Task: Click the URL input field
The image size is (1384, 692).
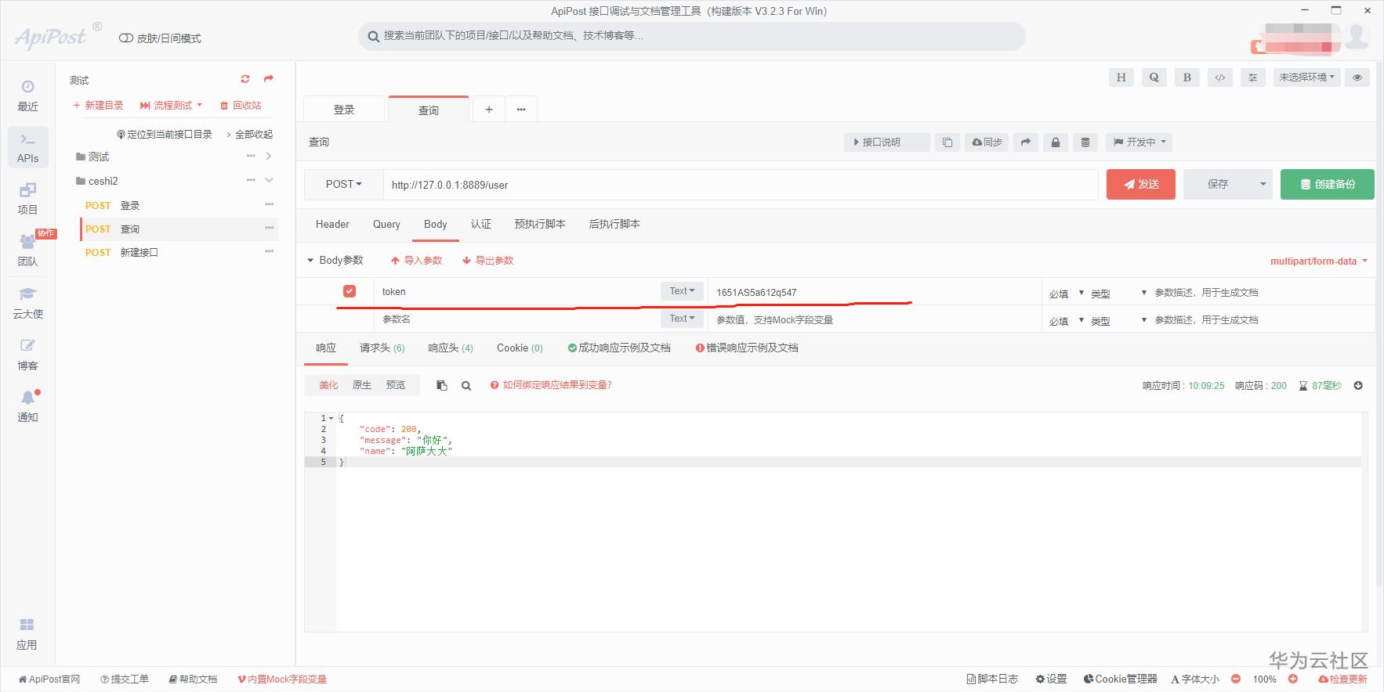Action: coord(741,185)
